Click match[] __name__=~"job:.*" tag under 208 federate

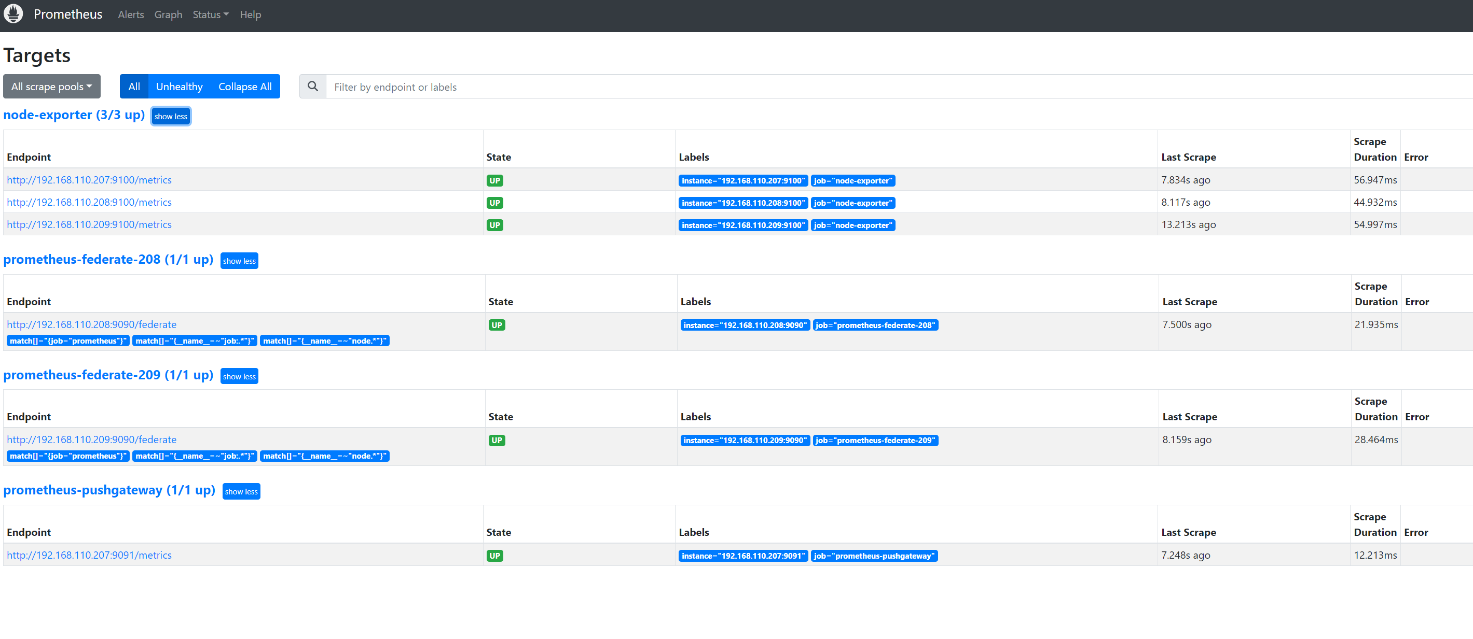point(195,341)
